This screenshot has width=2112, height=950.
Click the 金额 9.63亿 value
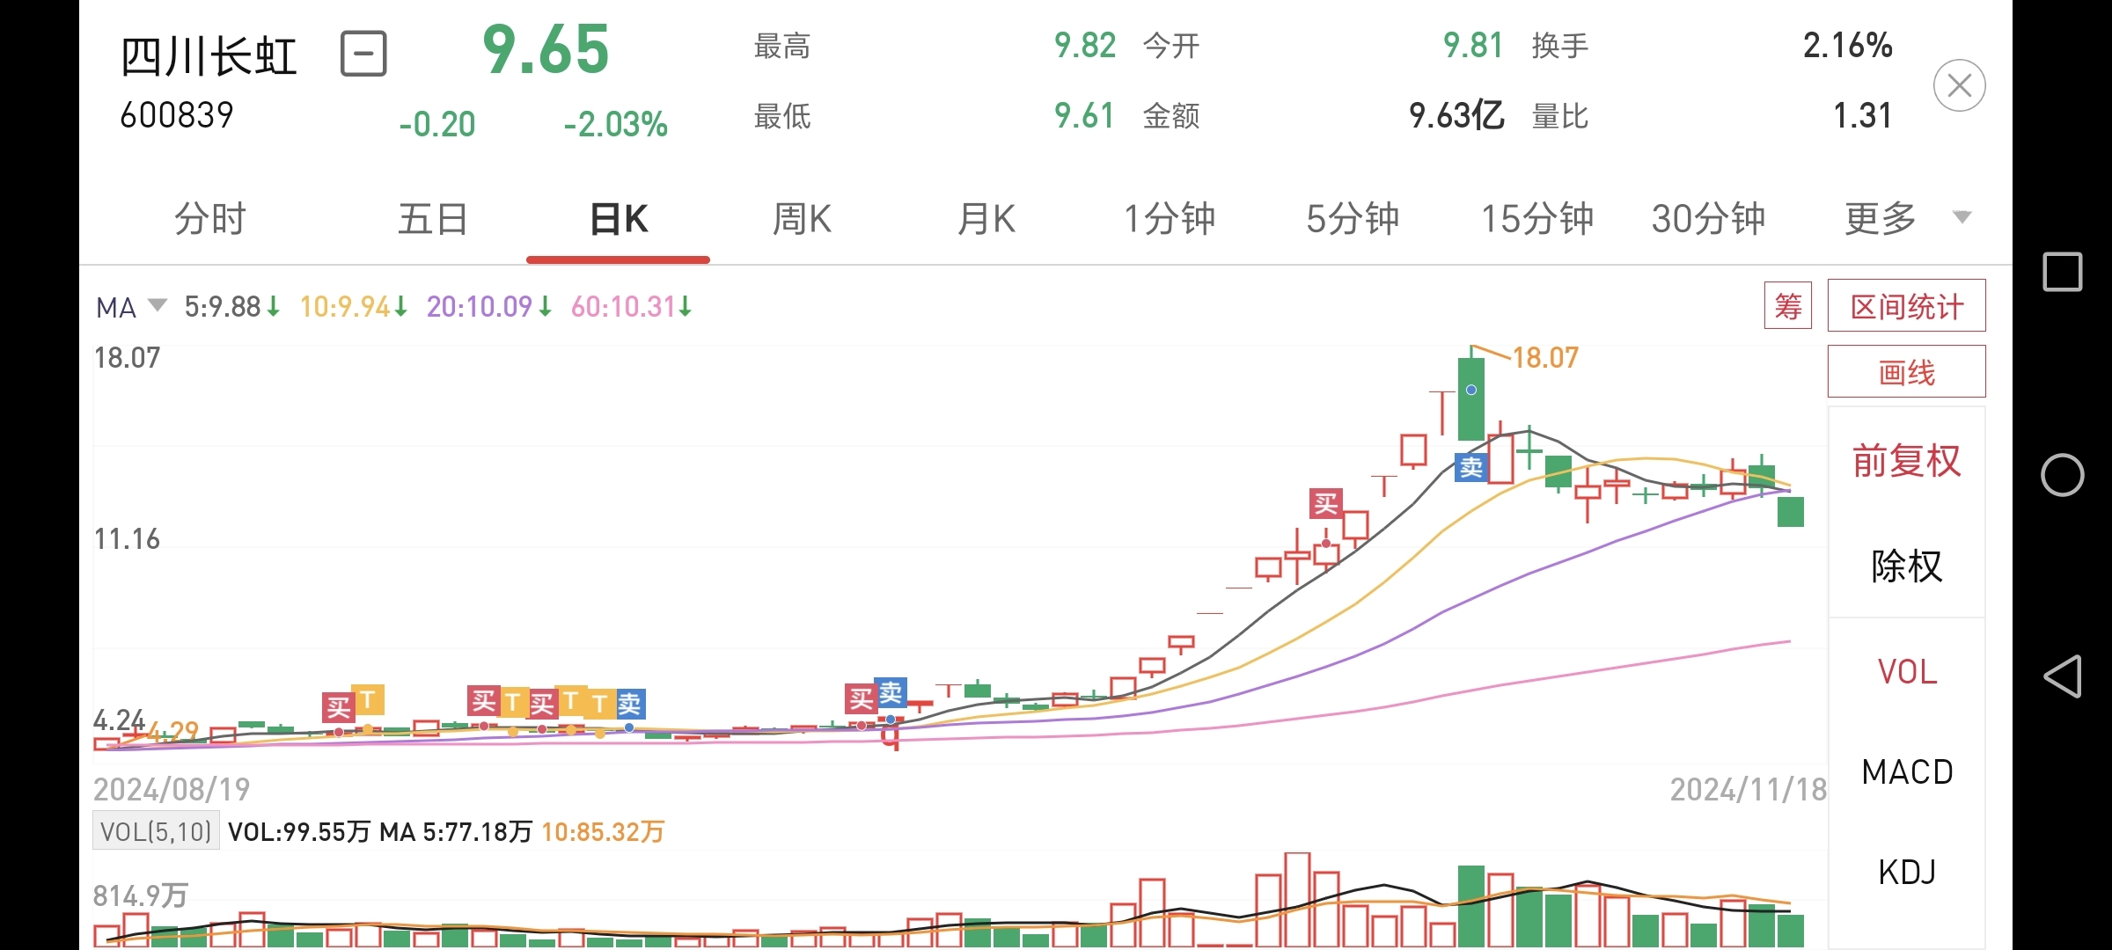coord(1456,116)
